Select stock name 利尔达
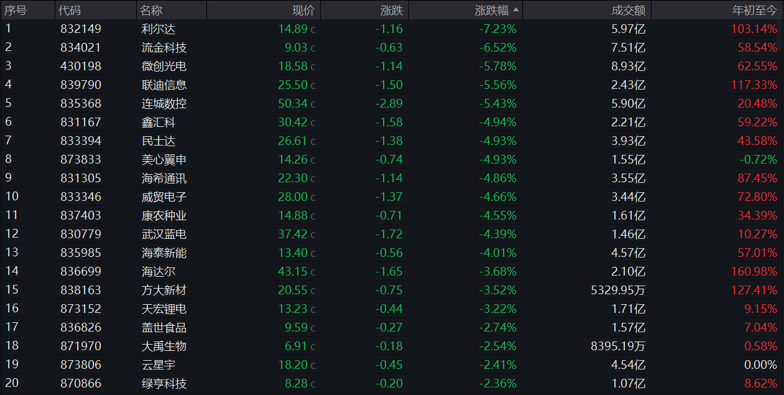 [159, 29]
